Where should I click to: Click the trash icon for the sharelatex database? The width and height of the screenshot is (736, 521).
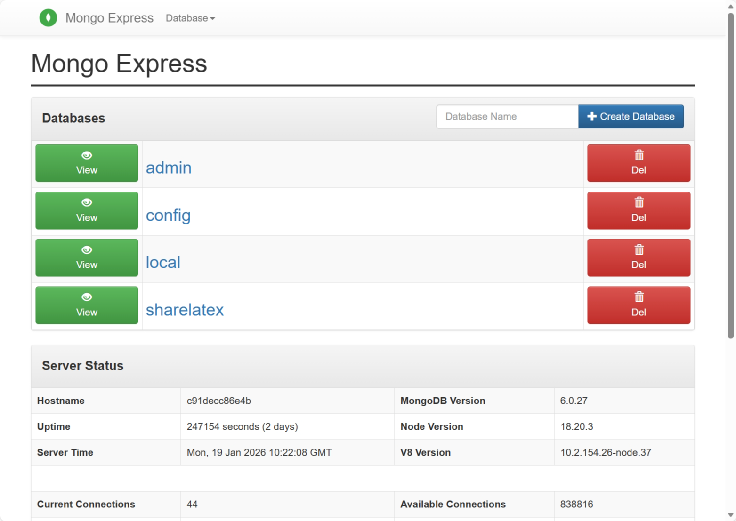click(x=639, y=297)
